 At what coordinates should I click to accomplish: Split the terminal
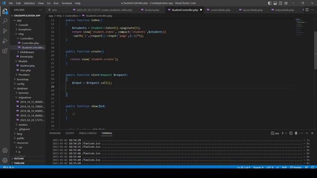pos(291,133)
